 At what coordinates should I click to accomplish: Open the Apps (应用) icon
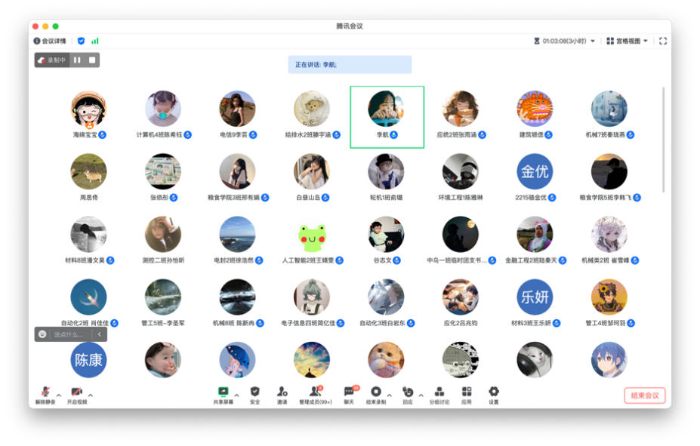[x=467, y=395]
